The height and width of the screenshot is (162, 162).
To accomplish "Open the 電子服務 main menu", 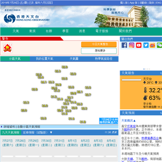I will tap(102, 31).
